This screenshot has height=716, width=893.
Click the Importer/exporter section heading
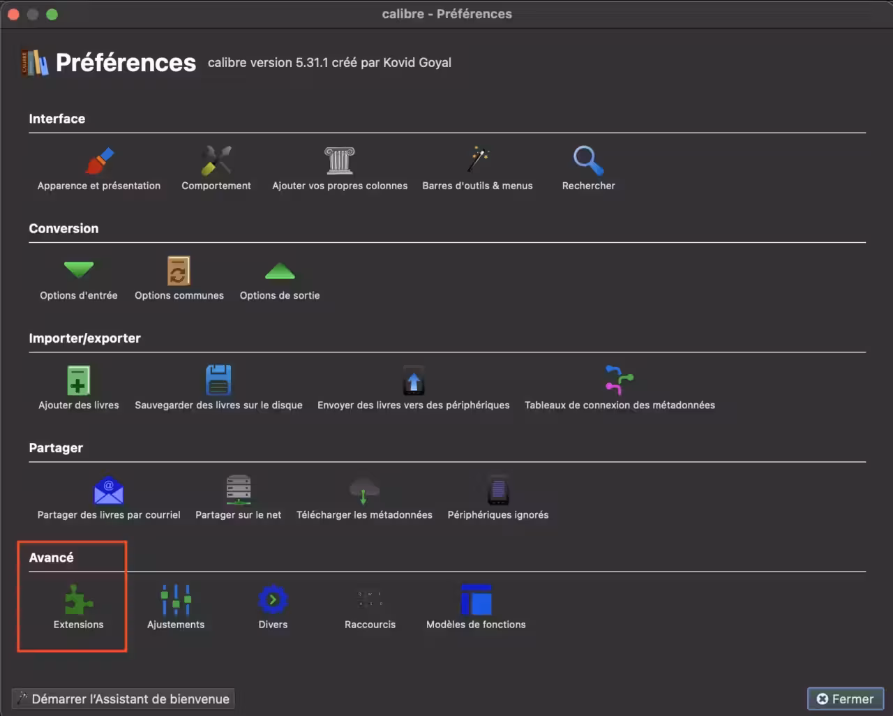coord(84,338)
